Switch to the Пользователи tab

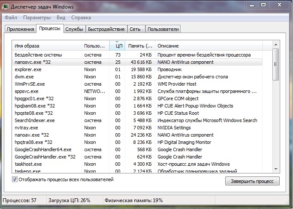click(x=163, y=29)
